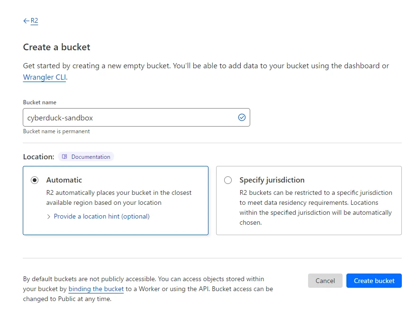Select the Specify jurisdiction radio button
Screen dimensions: 417x311
pos(228,180)
